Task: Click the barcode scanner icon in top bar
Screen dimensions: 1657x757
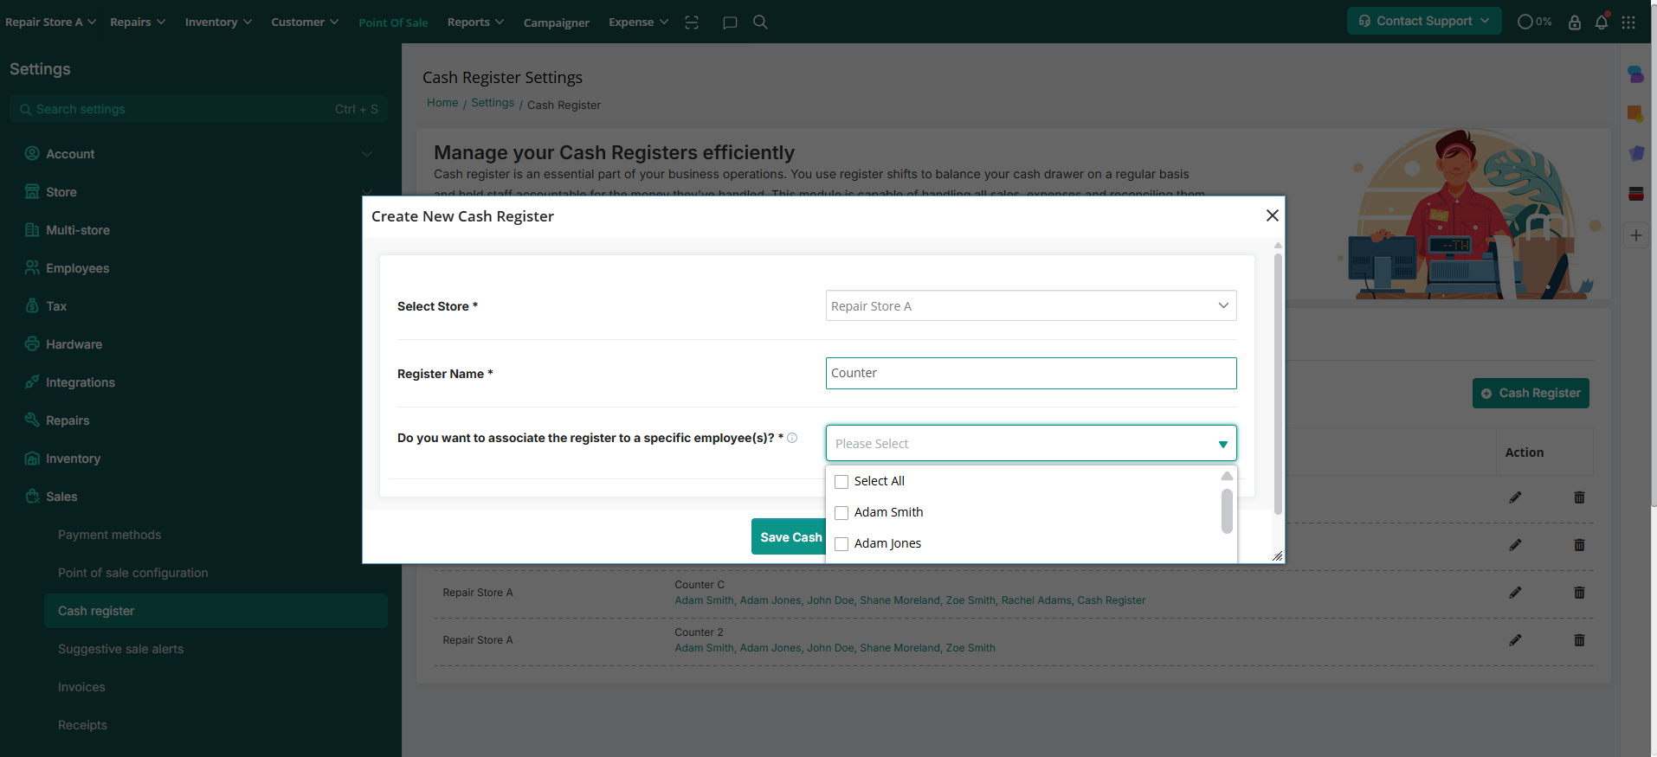Action: pyautogui.click(x=692, y=22)
